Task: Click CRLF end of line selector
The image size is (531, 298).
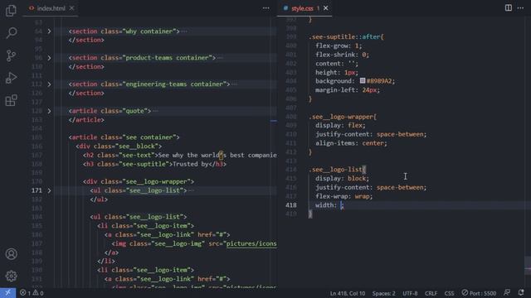Action: tap(431, 293)
